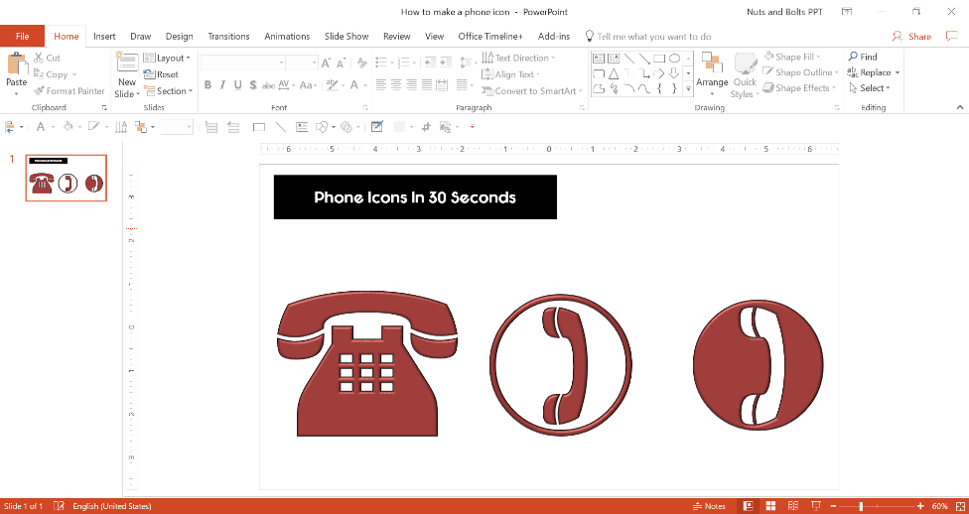Switch to the Office Timeline+ tab

pyautogui.click(x=490, y=36)
